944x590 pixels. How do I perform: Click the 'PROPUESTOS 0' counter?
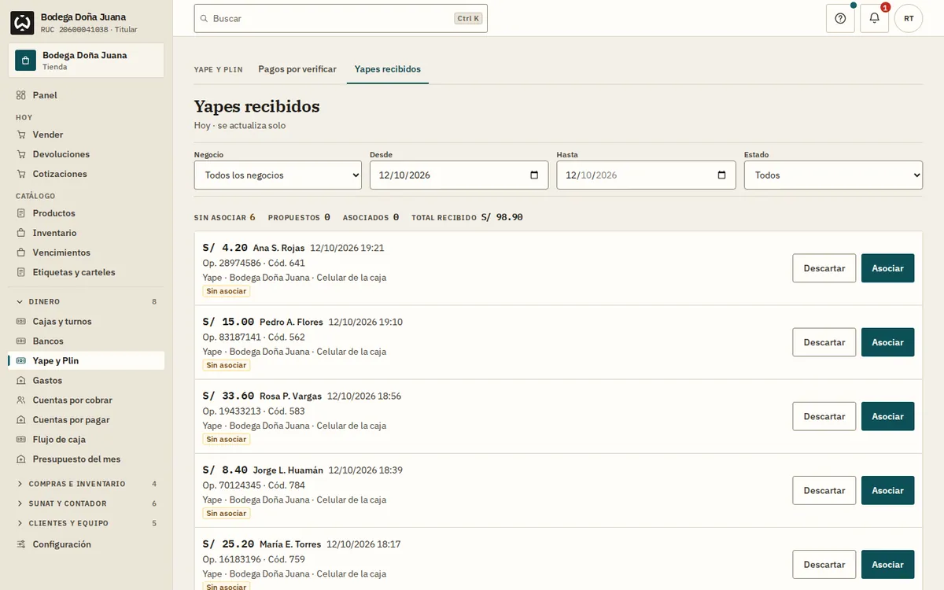299,217
